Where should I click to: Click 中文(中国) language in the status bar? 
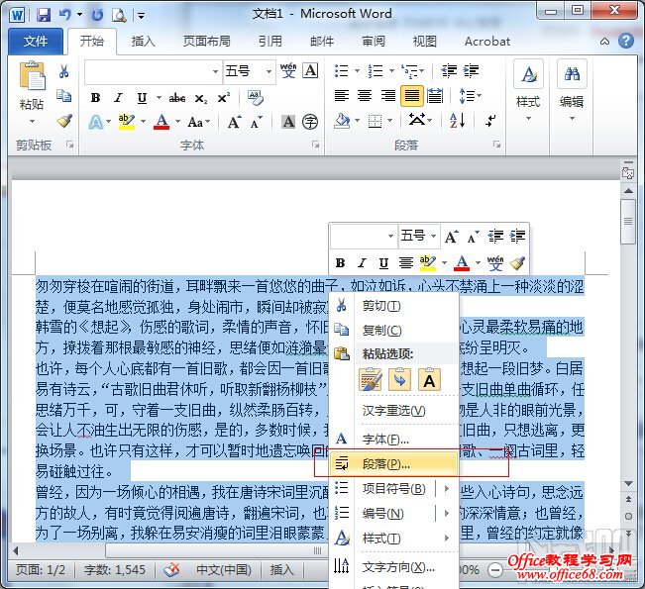pos(224,570)
